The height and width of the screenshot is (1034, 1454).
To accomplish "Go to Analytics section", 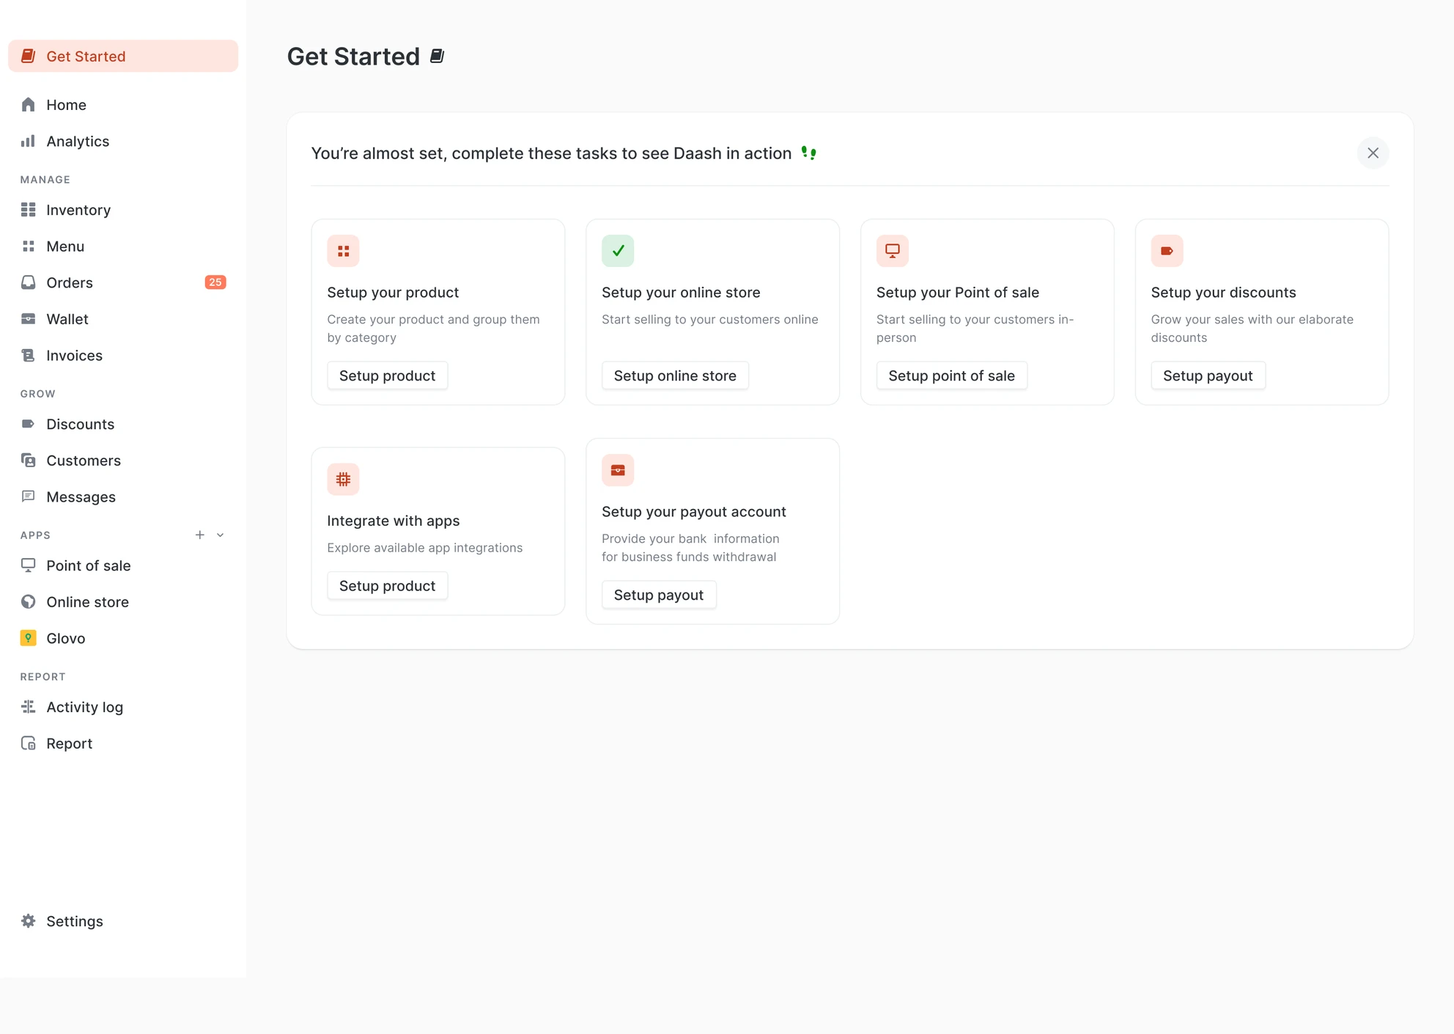I will click(x=123, y=141).
